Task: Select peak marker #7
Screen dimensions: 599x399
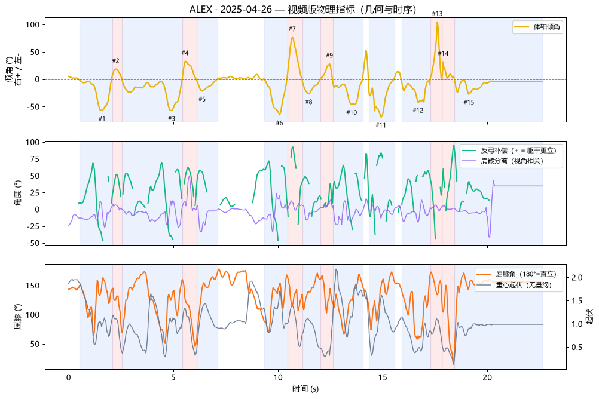Action: 292,29
